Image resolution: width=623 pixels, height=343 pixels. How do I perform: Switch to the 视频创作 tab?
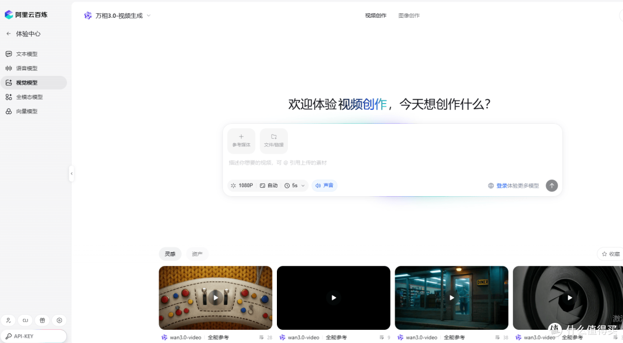pyautogui.click(x=376, y=16)
